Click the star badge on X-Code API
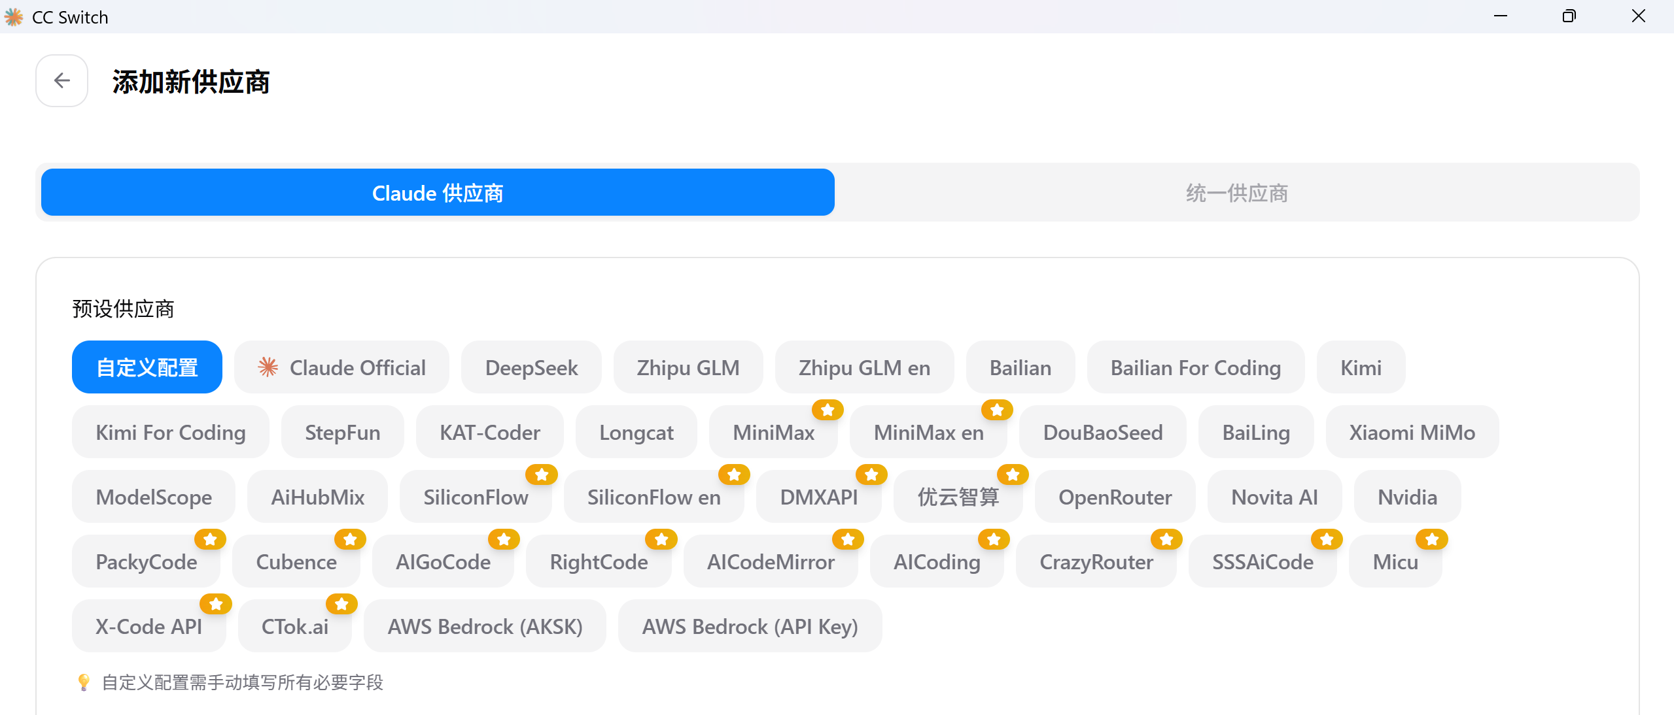The height and width of the screenshot is (715, 1674). coord(216,604)
